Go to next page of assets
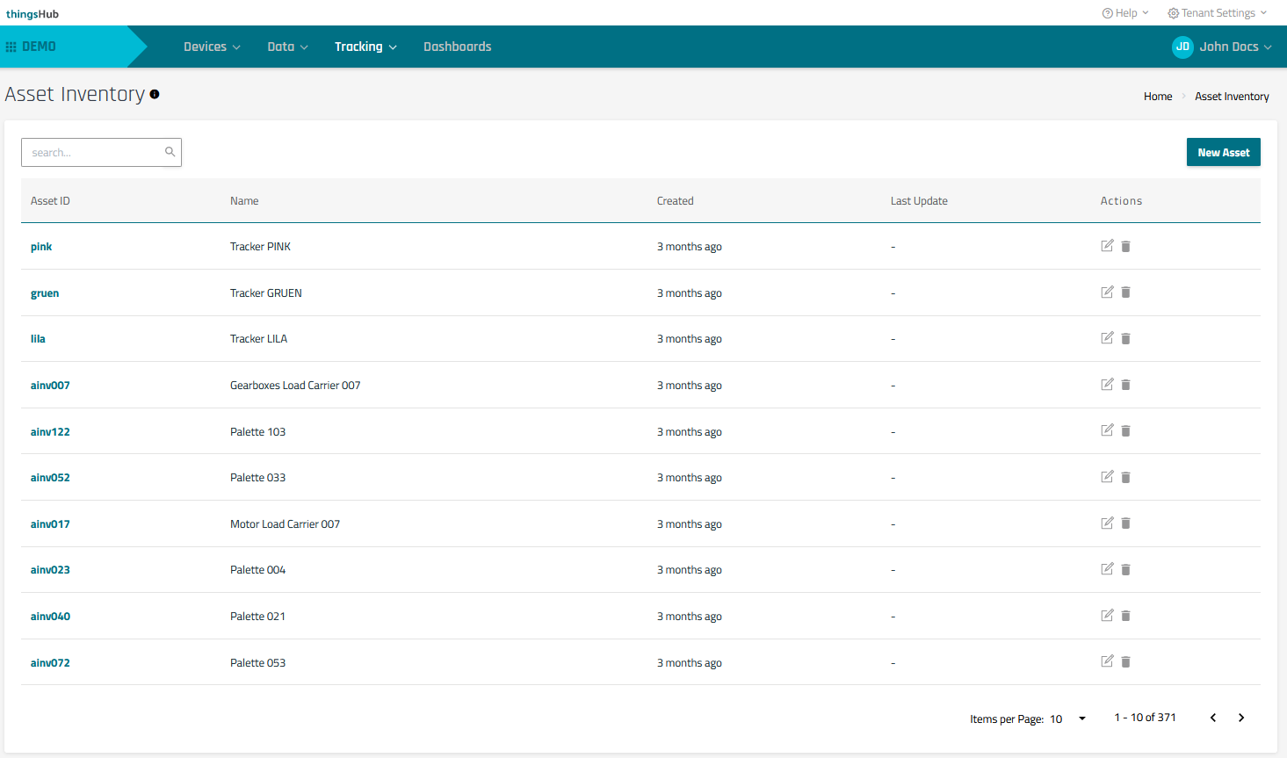This screenshot has height=758, width=1287. 1240,718
